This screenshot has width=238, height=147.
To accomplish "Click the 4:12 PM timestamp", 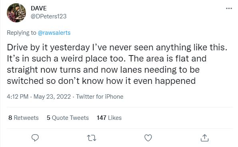I will coord(18,97).
